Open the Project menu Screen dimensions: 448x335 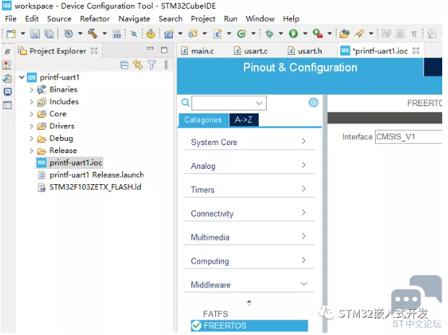pos(203,19)
